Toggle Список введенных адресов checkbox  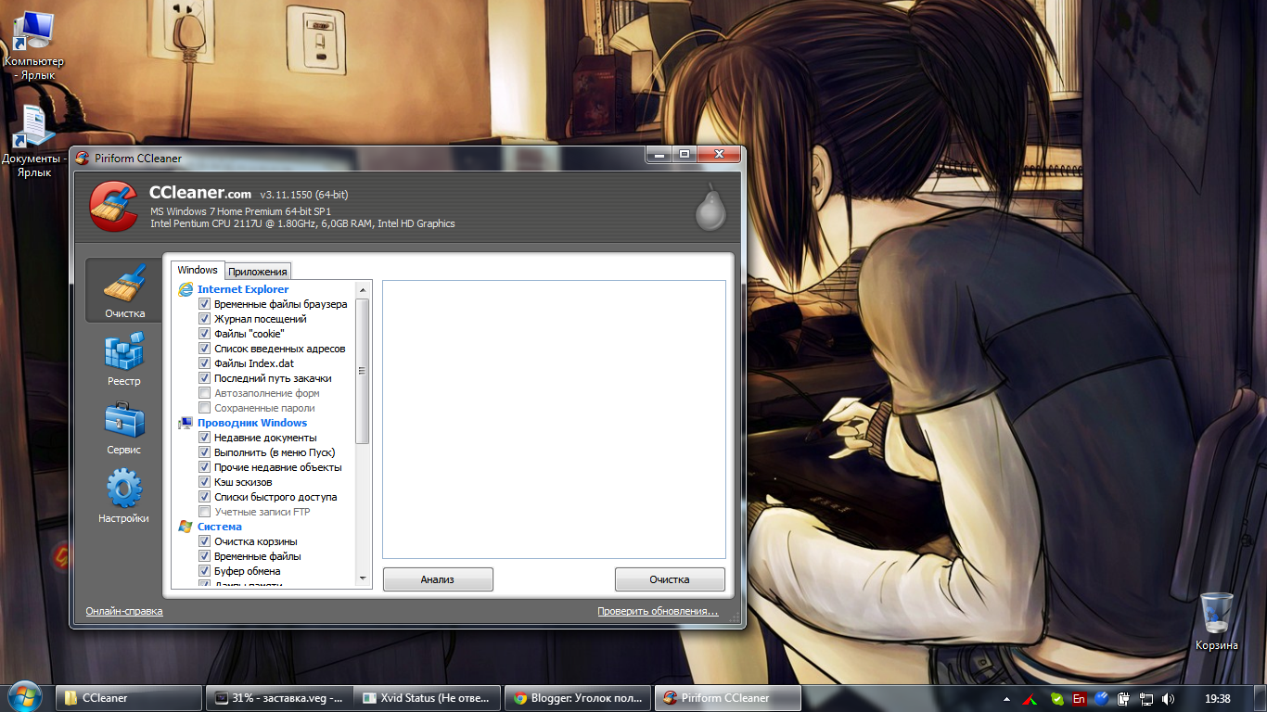(205, 349)
